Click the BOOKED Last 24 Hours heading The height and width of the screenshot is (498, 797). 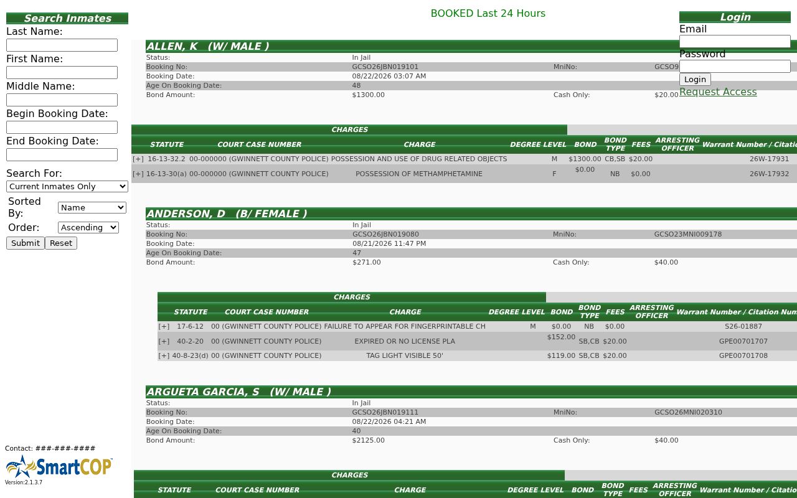488,14
